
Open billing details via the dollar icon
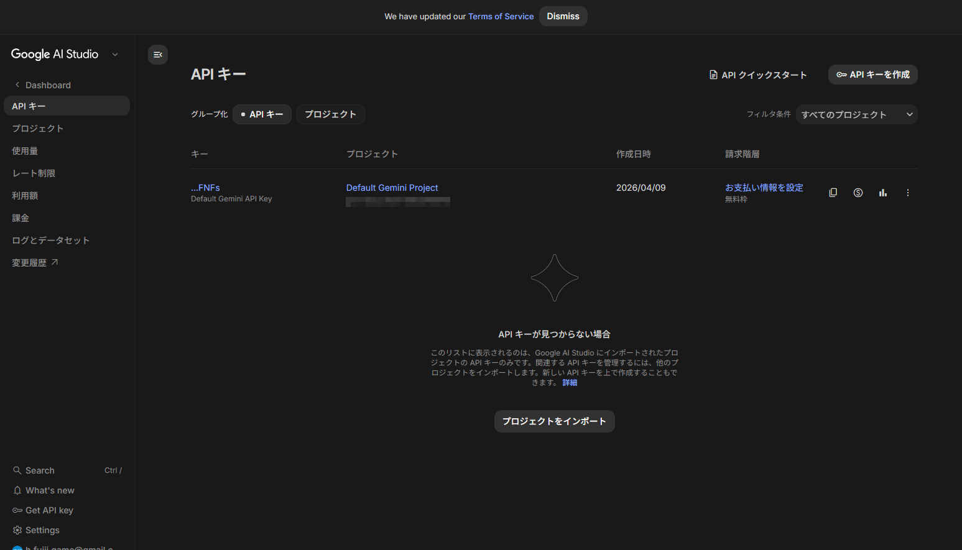pos(858,193)
